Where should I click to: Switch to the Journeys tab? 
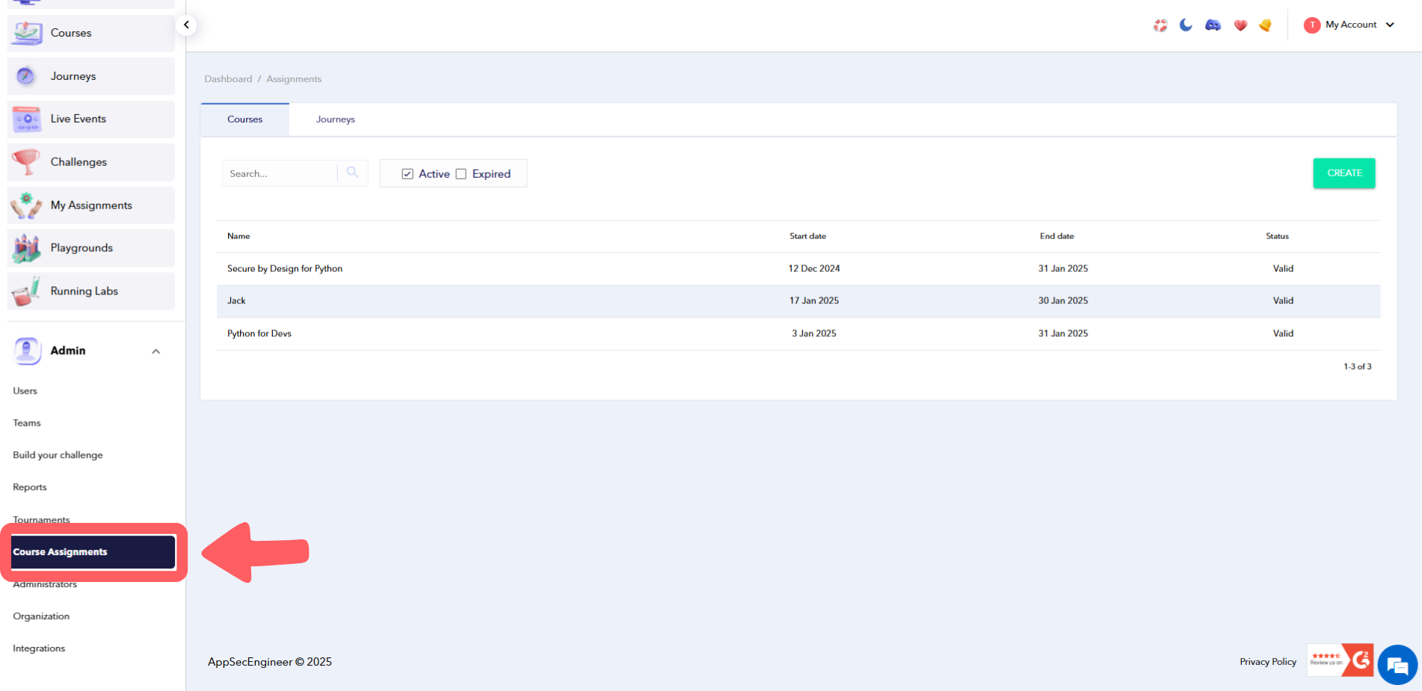tap(335, 119)
